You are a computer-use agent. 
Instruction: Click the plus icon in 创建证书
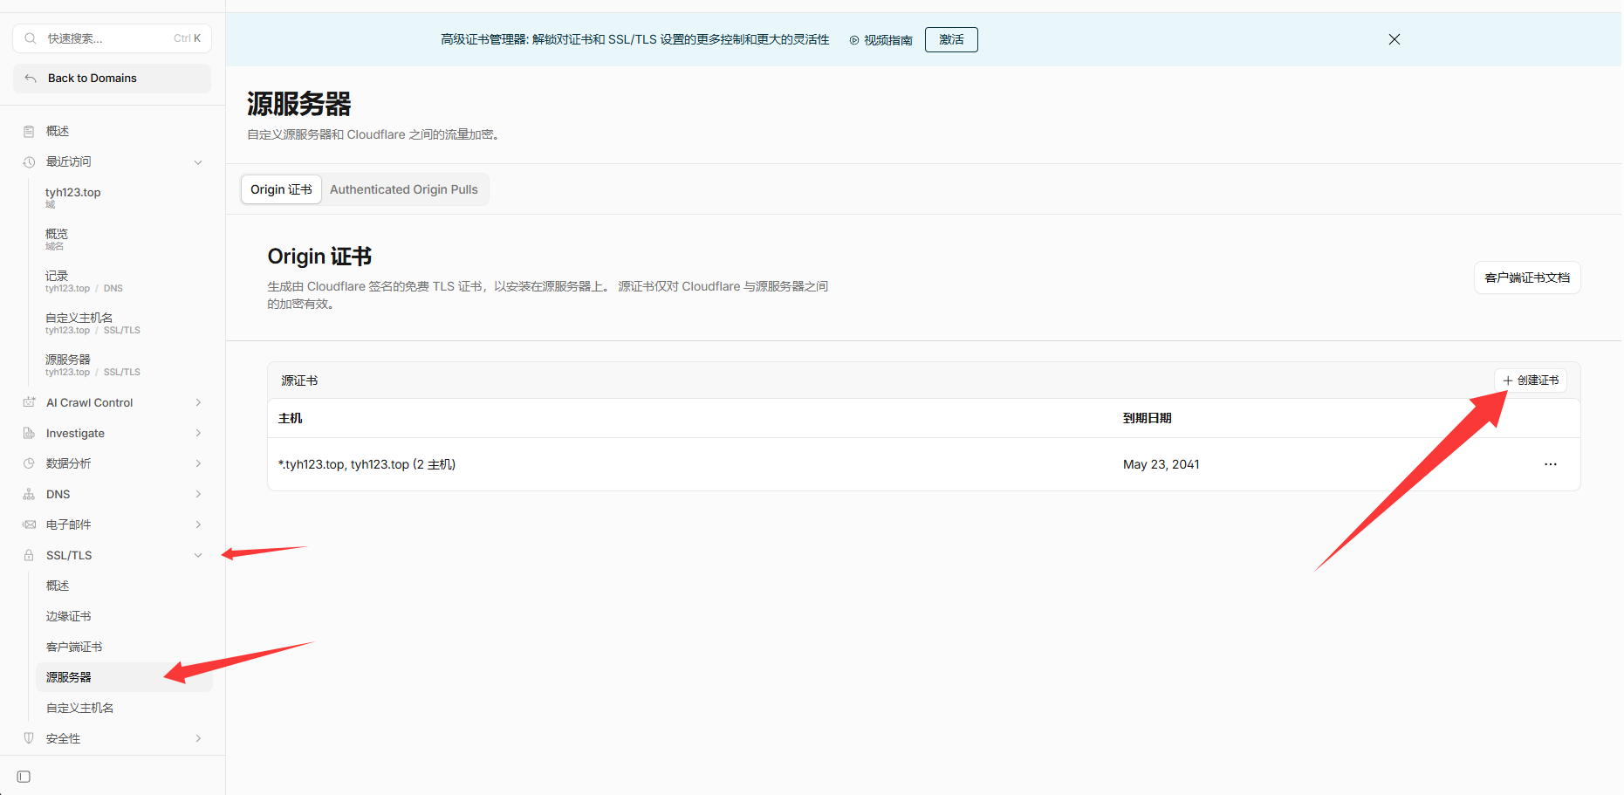[x=1507, y=380]
